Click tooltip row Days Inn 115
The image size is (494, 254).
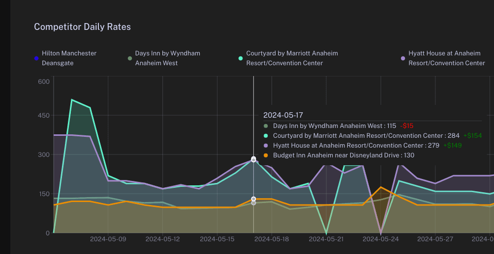pos(339,126)
